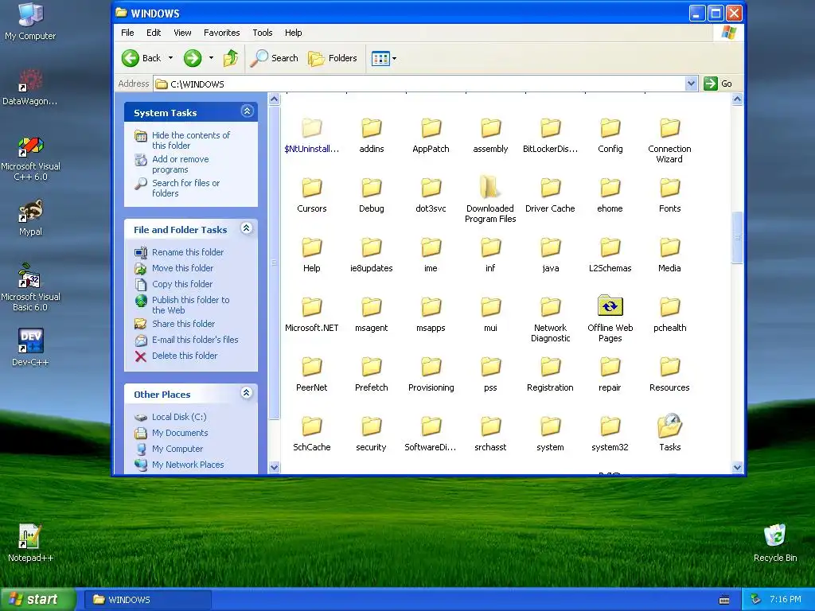Click Share this folder link
The height and width of the screenshot is (611, 815).
[x=183, y=324]
